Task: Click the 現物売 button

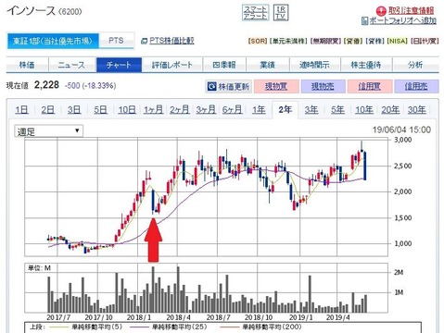Action: (323, 86)
